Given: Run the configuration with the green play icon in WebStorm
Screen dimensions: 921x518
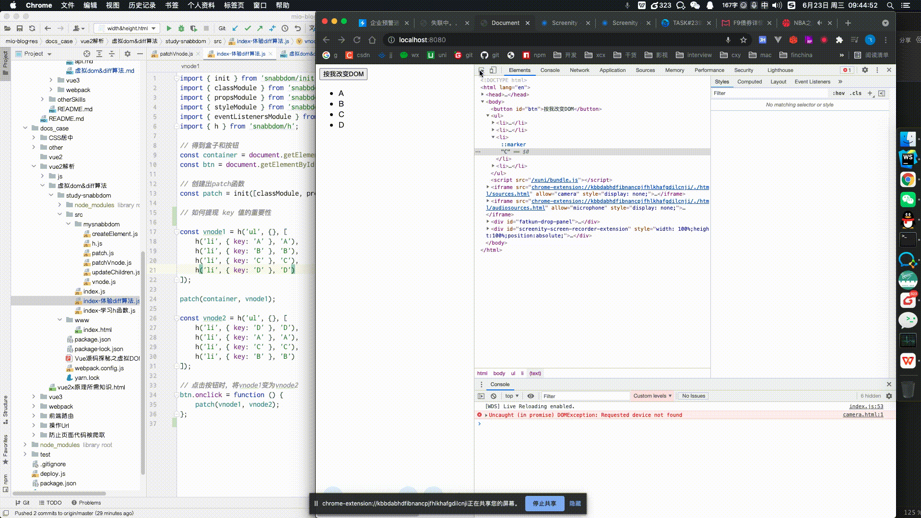Looking at the screenshot, I should click(x=169, y=28).
